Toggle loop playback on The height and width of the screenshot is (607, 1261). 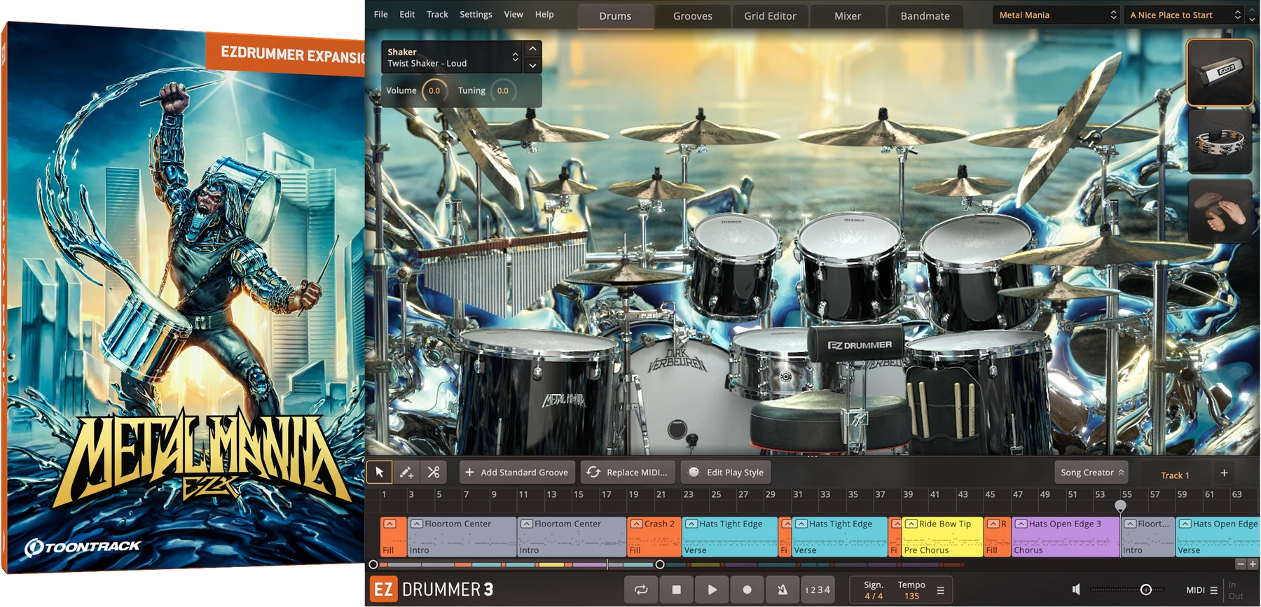[641, 589]
